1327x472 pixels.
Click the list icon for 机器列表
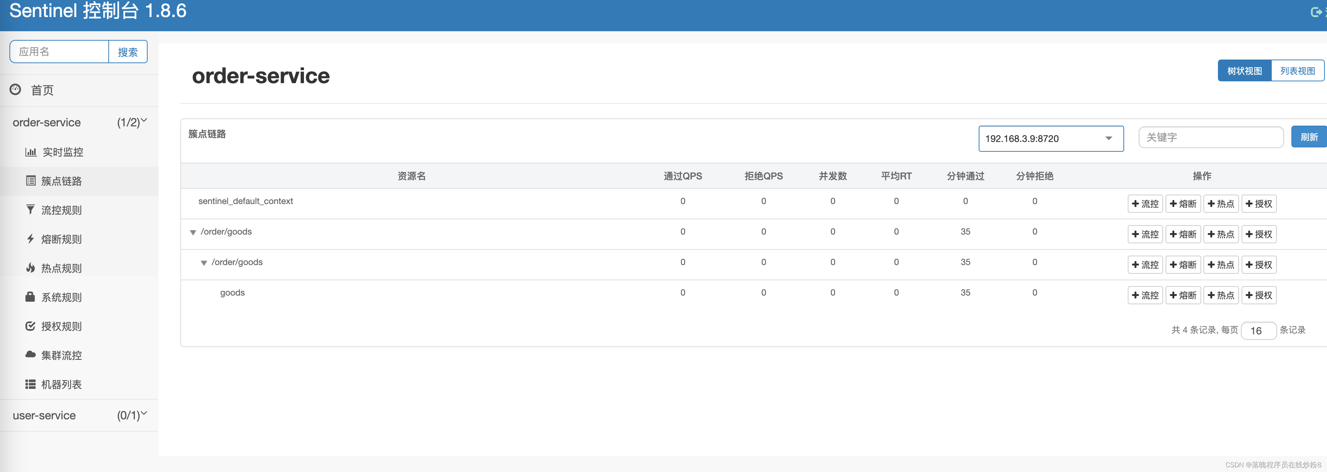coord(31,384)
